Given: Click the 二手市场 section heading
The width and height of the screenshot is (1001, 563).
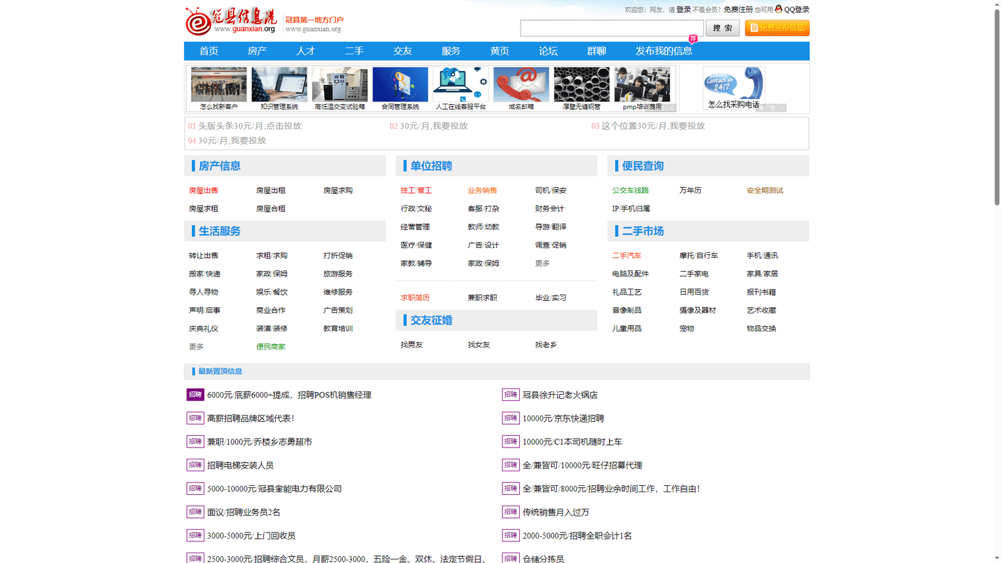Looking at the screenshot, I should [x=643, y=231].
